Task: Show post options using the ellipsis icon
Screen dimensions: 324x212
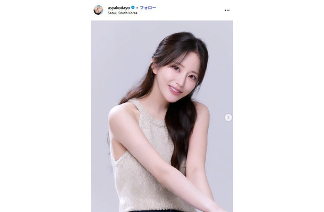Action: pyautogui.click(x=227, y=10)
